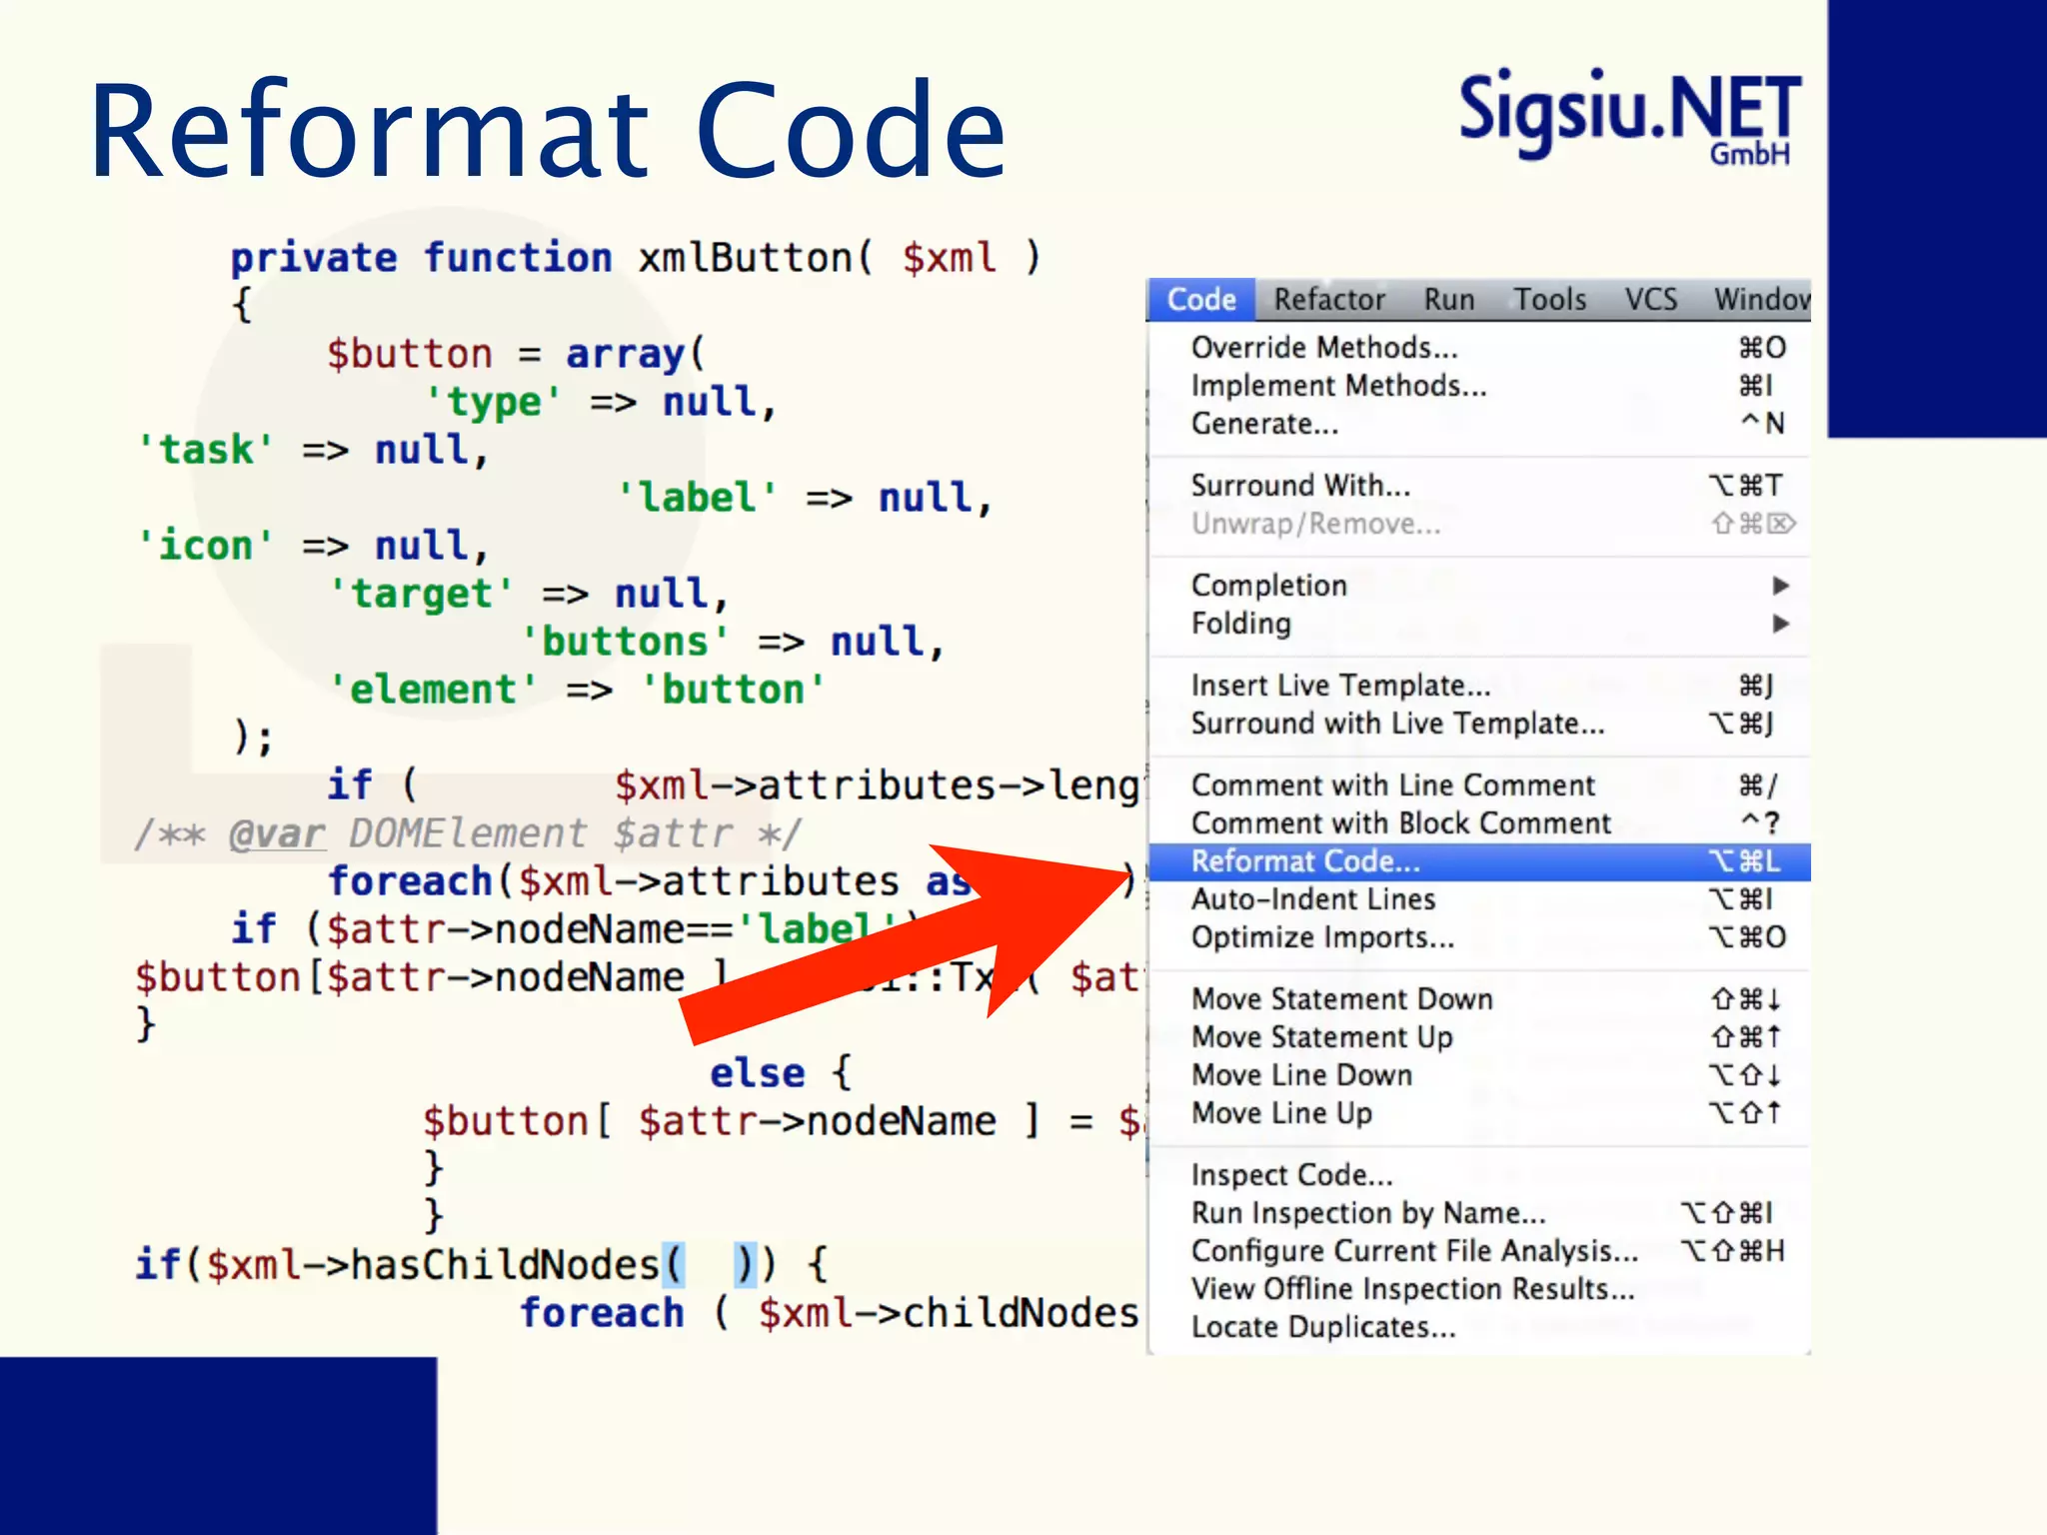This screenshot has width=2047, height=1535.
Task: Choose Move Line Down
Action: pos(1479,1075)
